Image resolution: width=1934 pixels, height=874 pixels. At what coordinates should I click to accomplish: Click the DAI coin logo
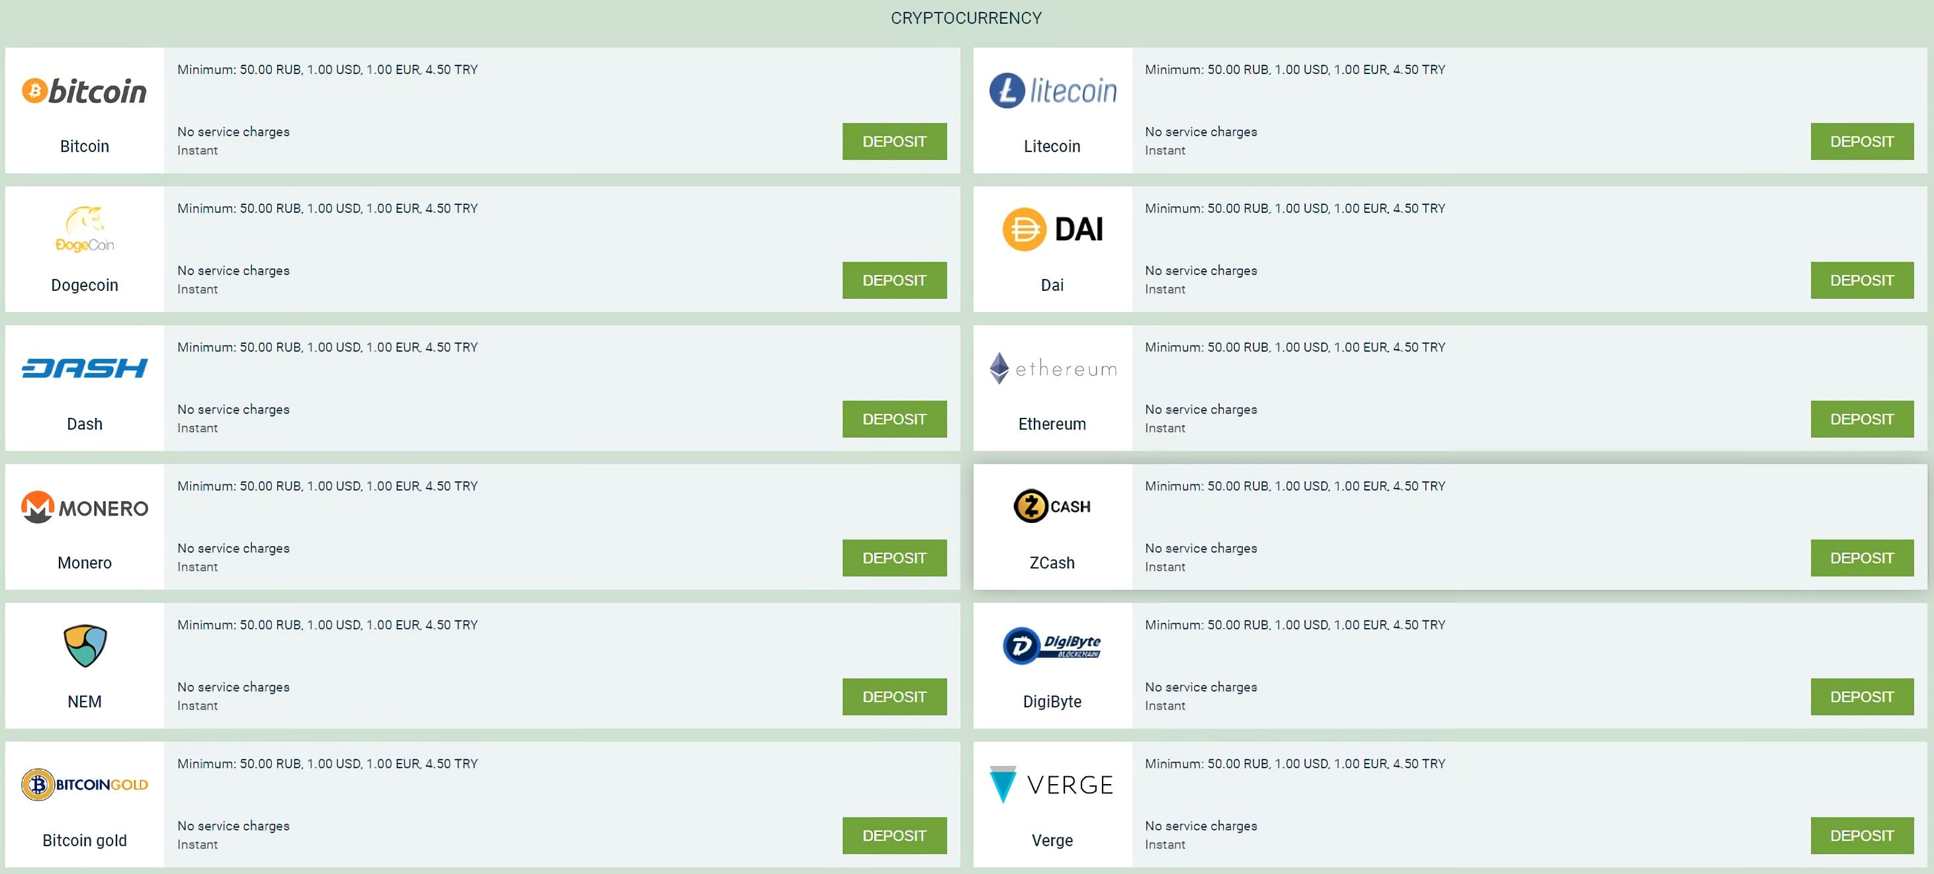coord(1051,229)
